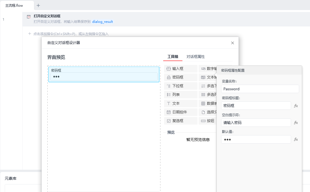
Task: Open fx expression for 空白提示符
Action: pos(296,123)
